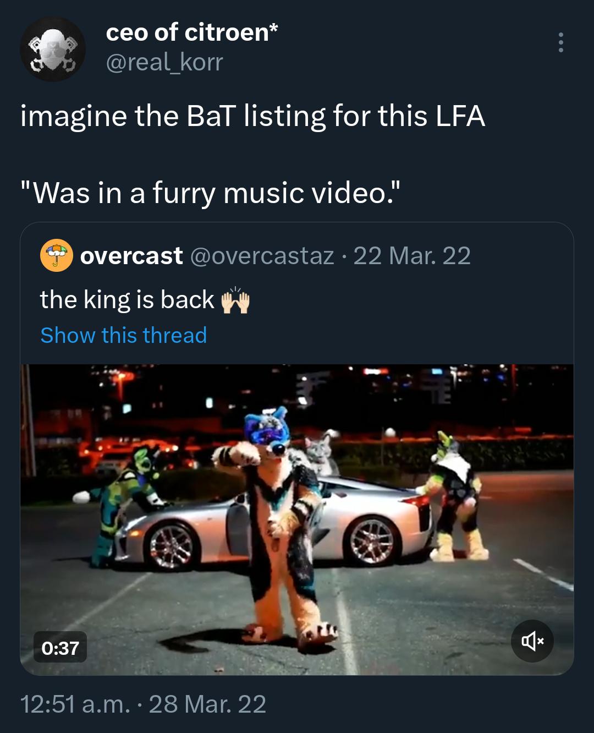This screenshot has height=733, width=594.
Task: Click the 12:51 a.m. tweet time
Action: click(75, 704)
